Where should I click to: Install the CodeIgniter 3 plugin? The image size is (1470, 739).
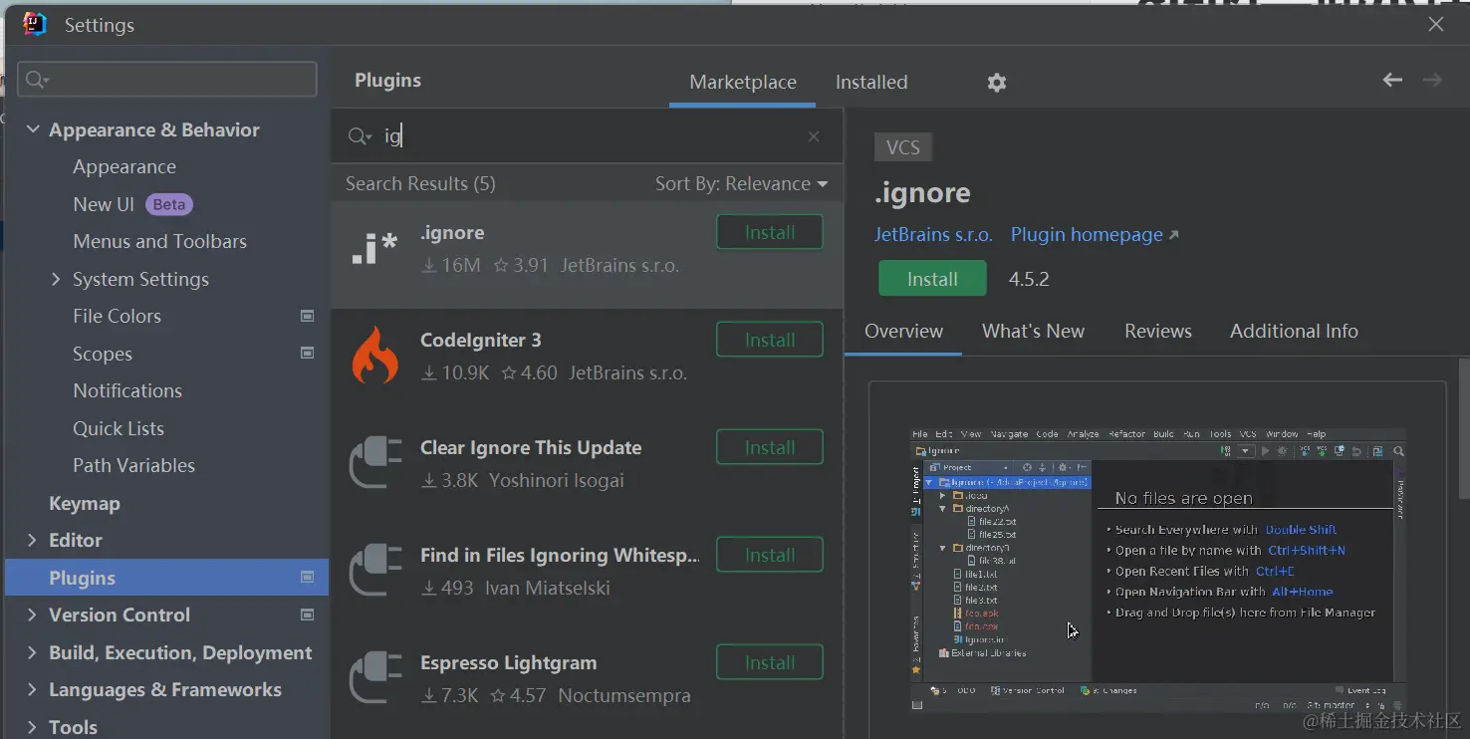[770, 340]
